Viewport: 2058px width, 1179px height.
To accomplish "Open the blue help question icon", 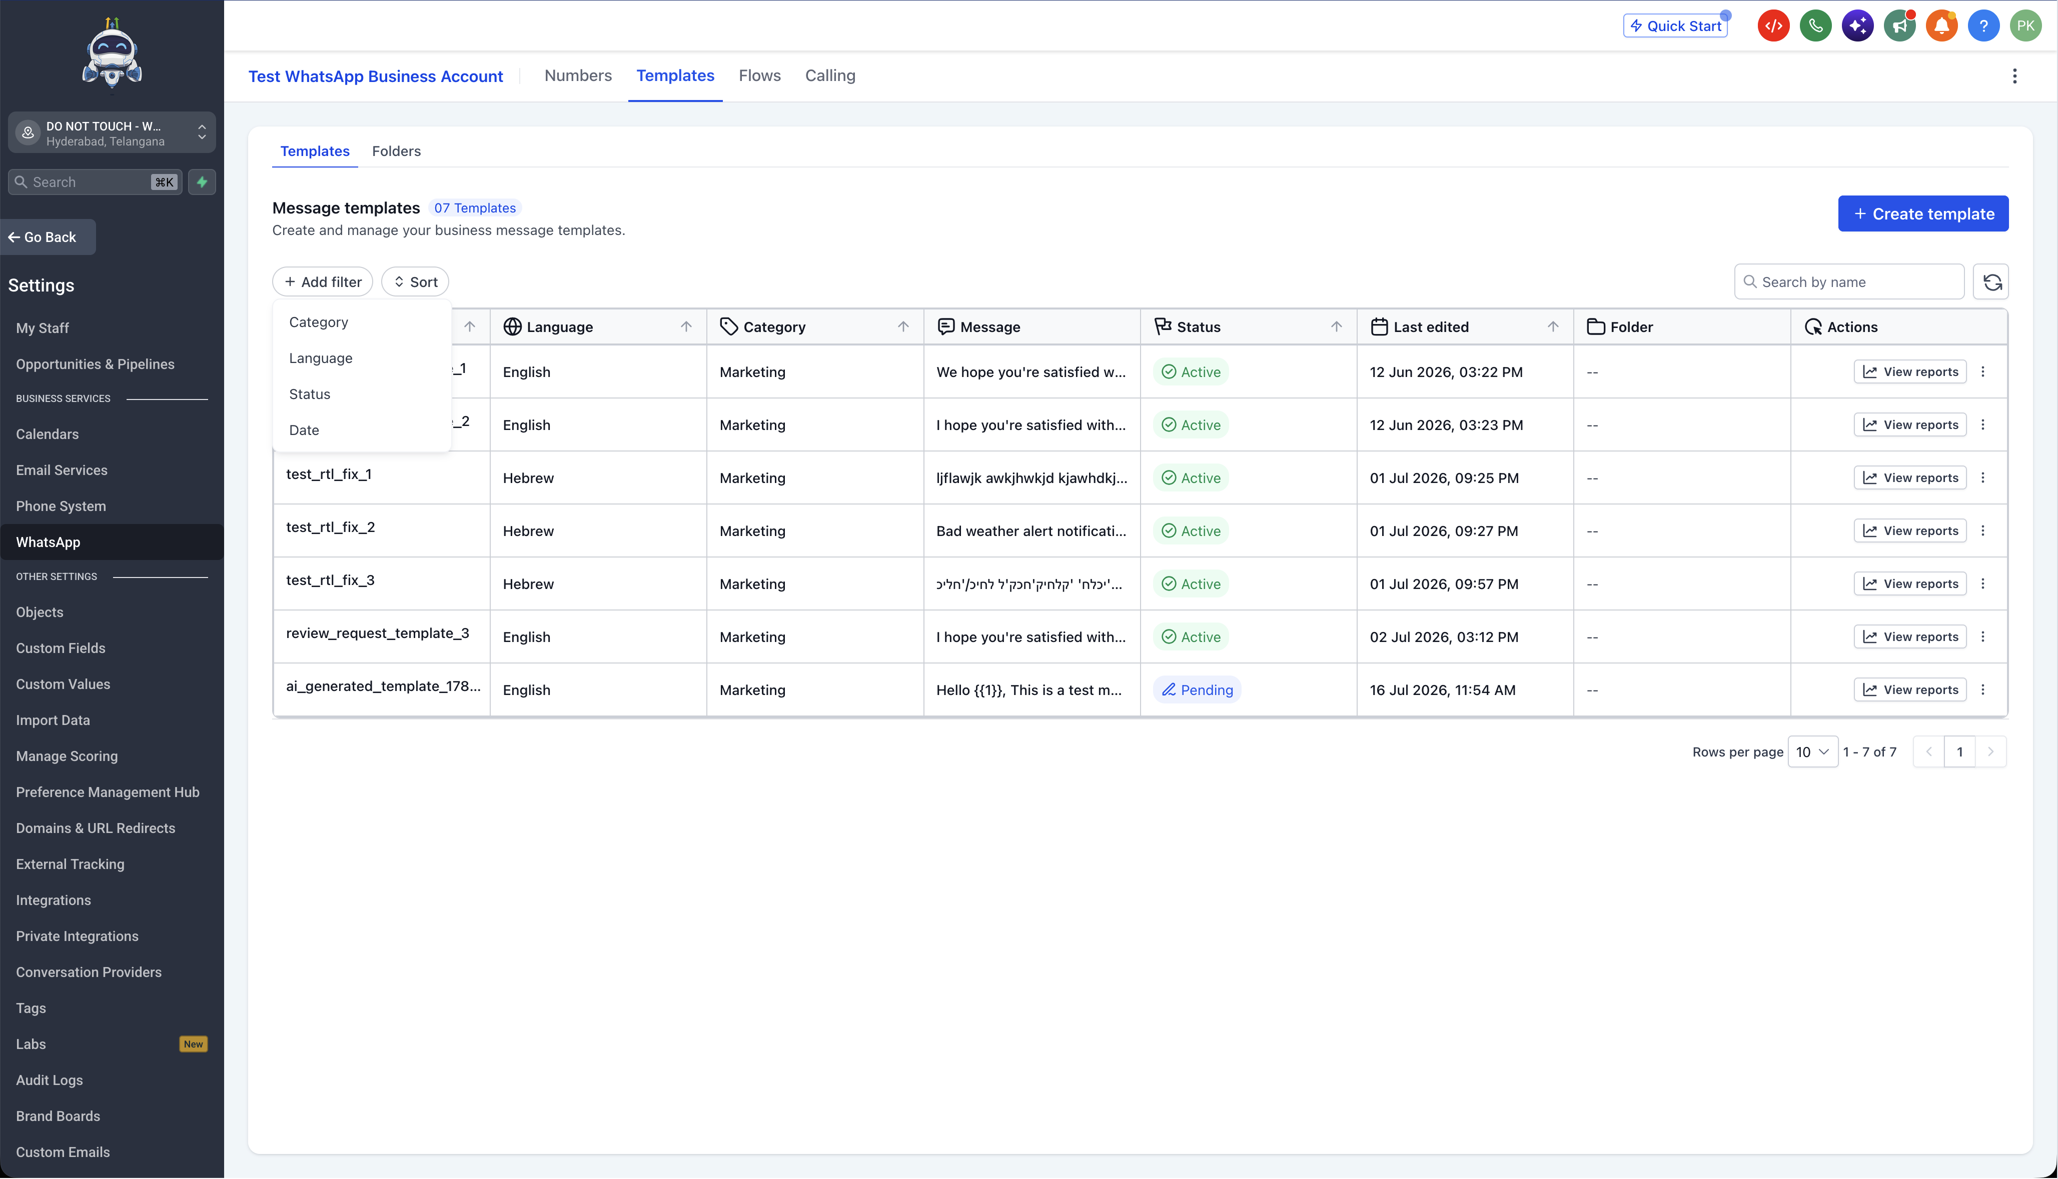I will (1983, 26).
